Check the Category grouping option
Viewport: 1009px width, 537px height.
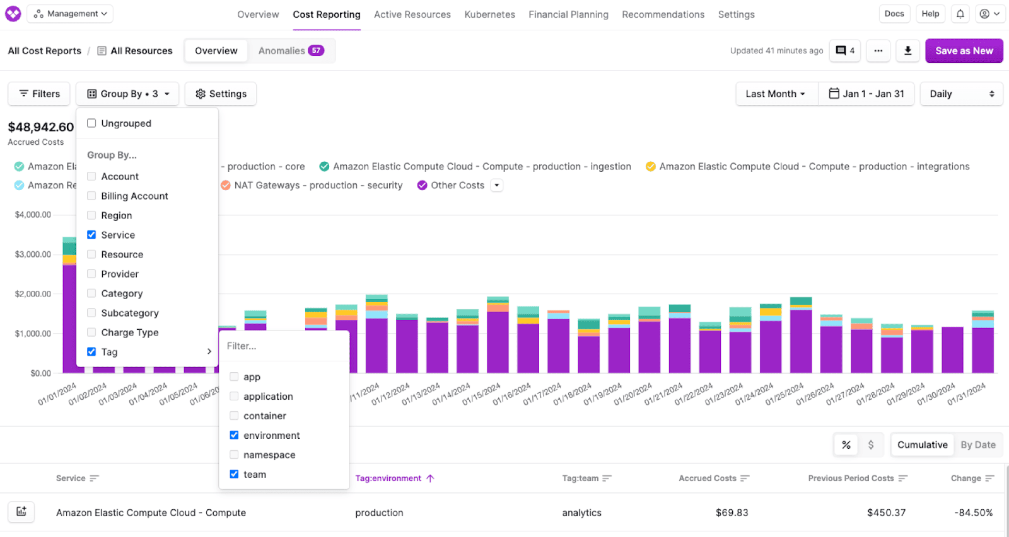tap(91, 293)
